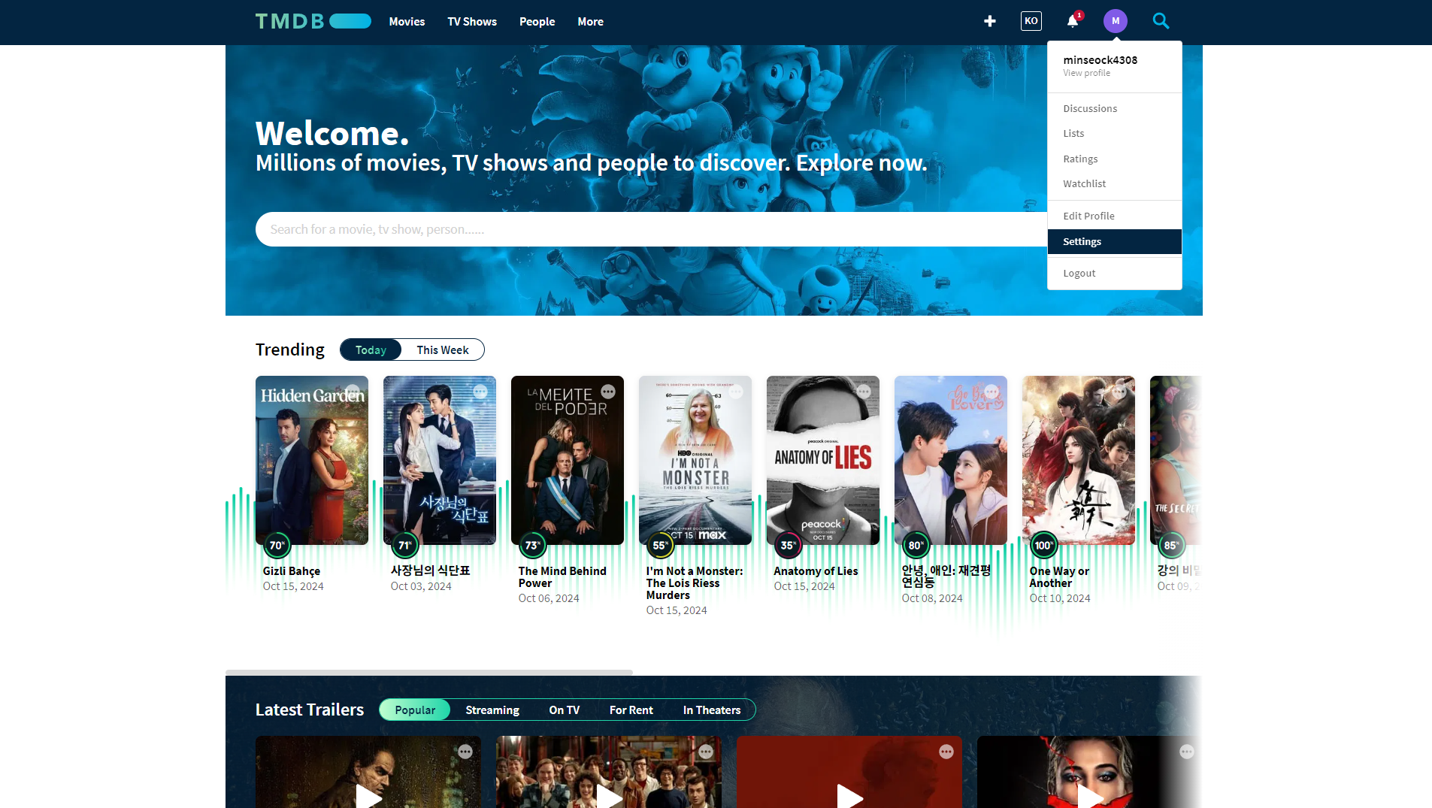Viewport: 1432px width, 808px height.
Task: Open Settings from user menu
Action: coord(1114,241)
